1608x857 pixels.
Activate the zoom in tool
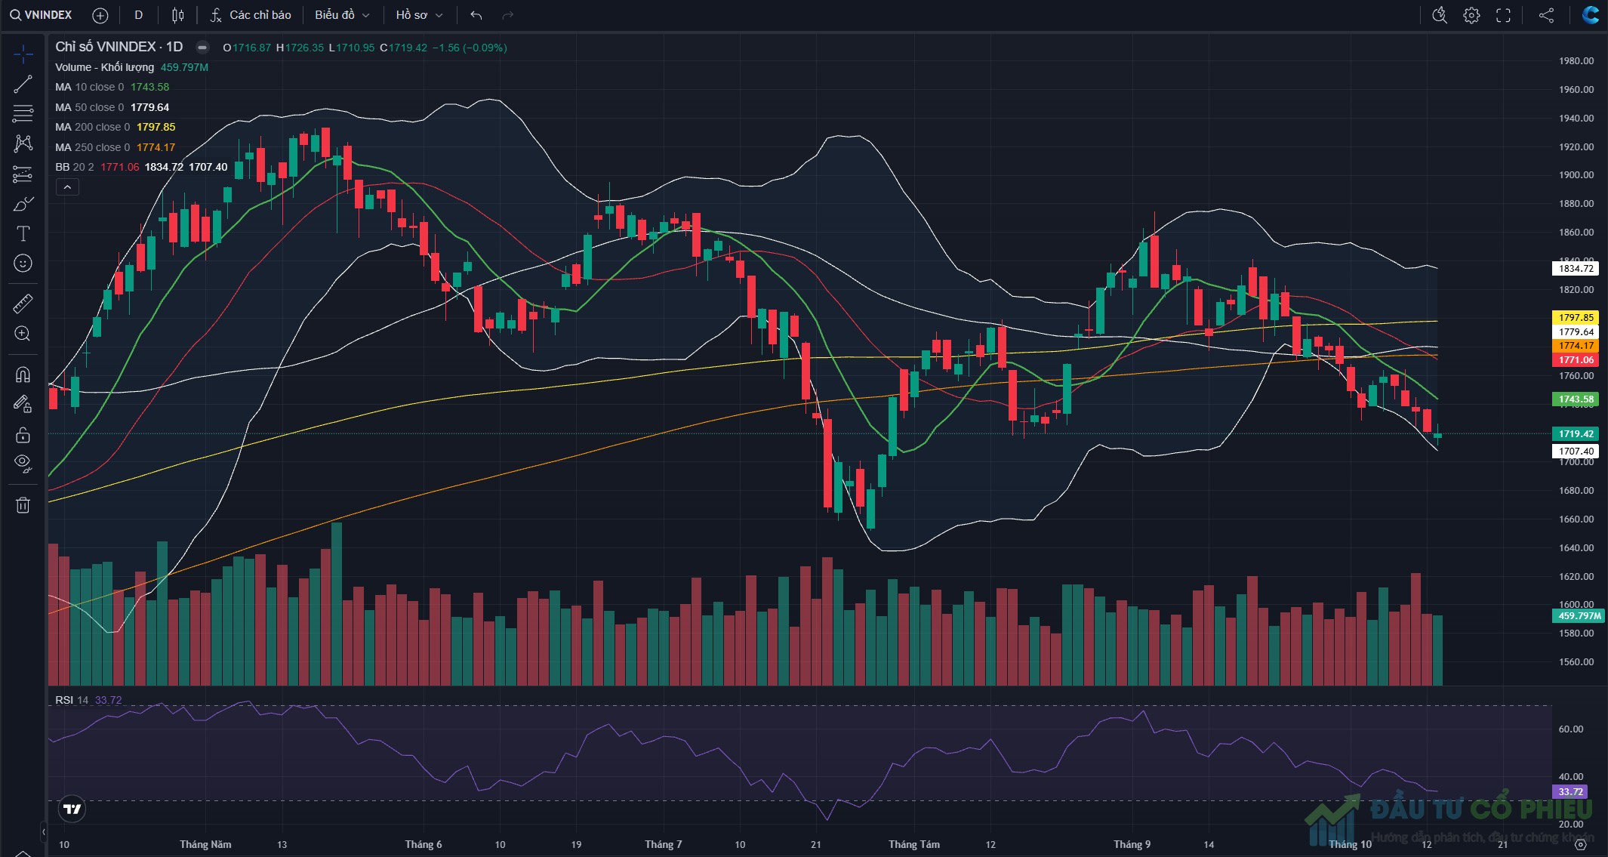click(x=23, y=334)
